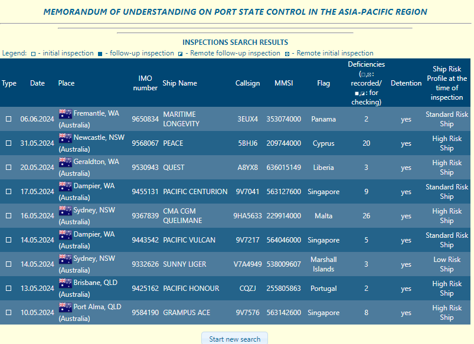Click the flag icon in the SUNNY LIGER row
474x344 pixels.
pyautogui.click(x=66, y=259)
